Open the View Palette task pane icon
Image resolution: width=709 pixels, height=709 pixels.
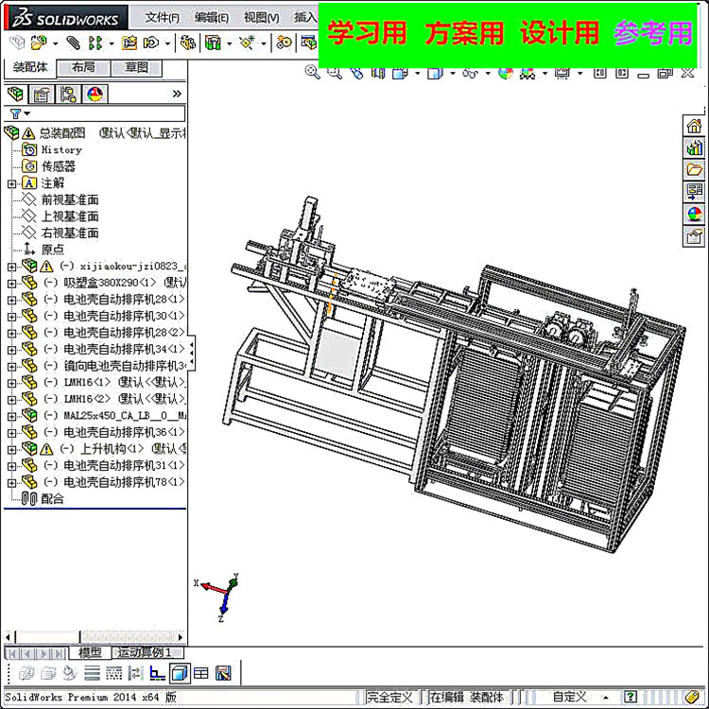click(694, 192)
